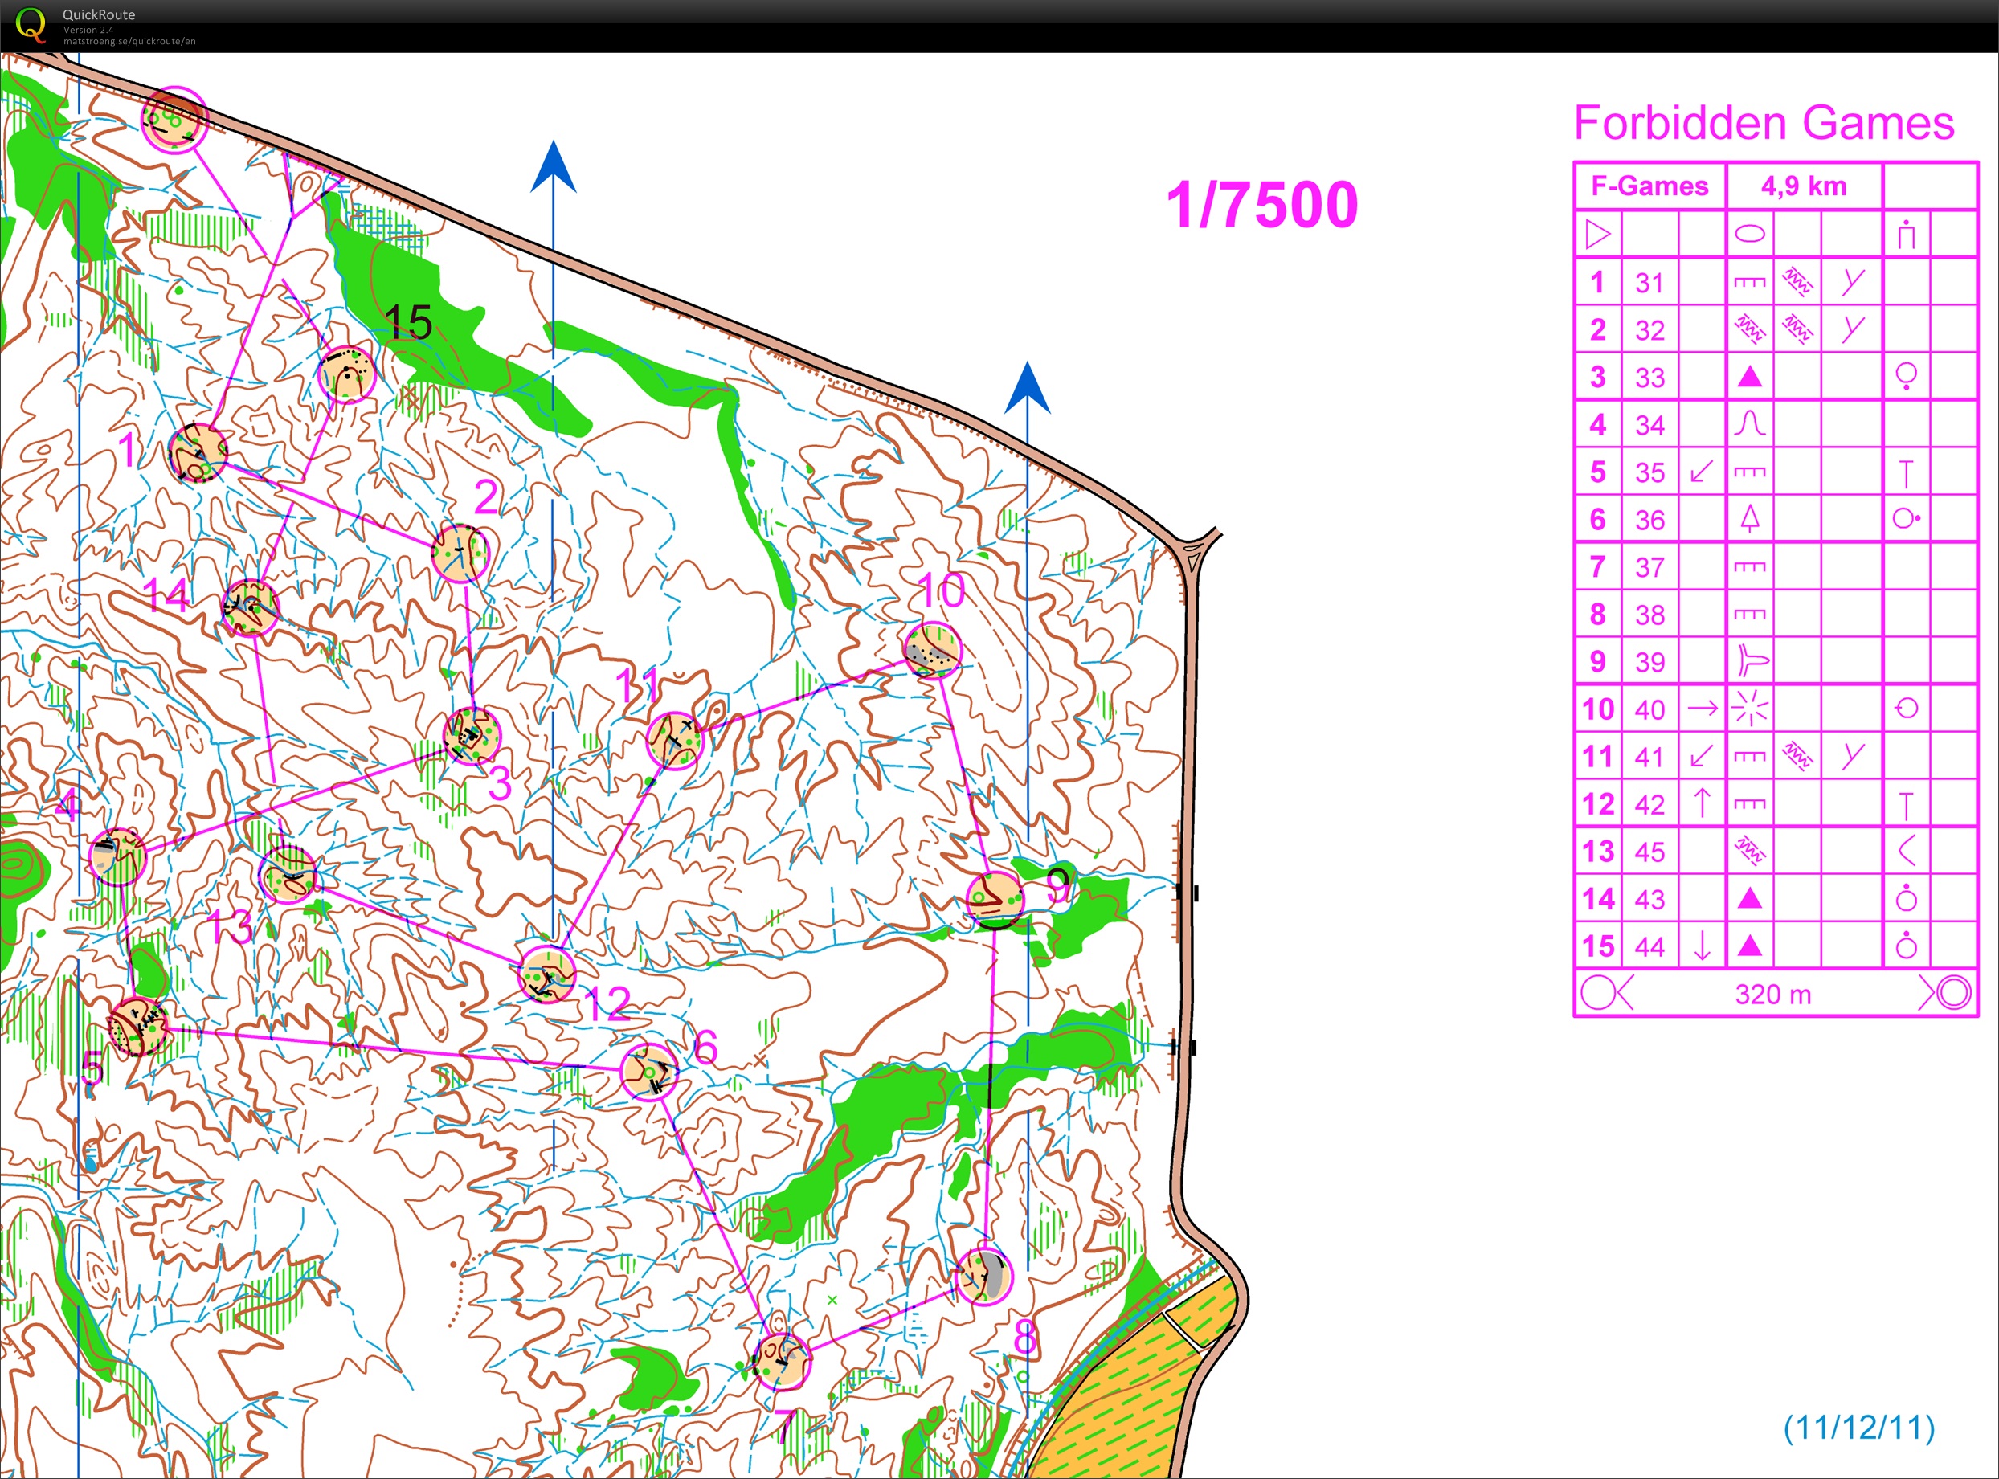This screenshot has height=1479, width=1999.
Task: Click the boulder triangle symbol in row 14
Action: [x=1749, y=898]
